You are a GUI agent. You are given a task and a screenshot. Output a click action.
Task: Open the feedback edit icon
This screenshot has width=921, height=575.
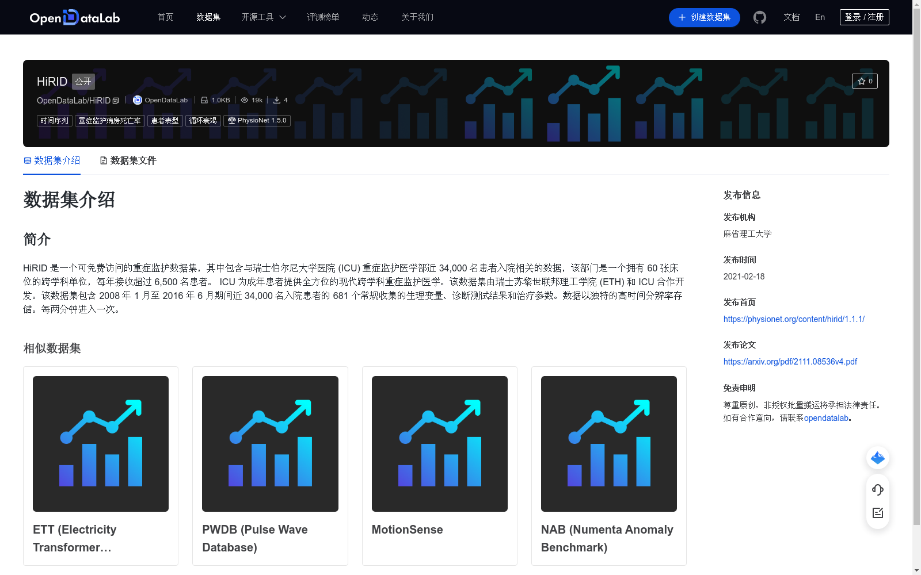(x=878, y=513)
